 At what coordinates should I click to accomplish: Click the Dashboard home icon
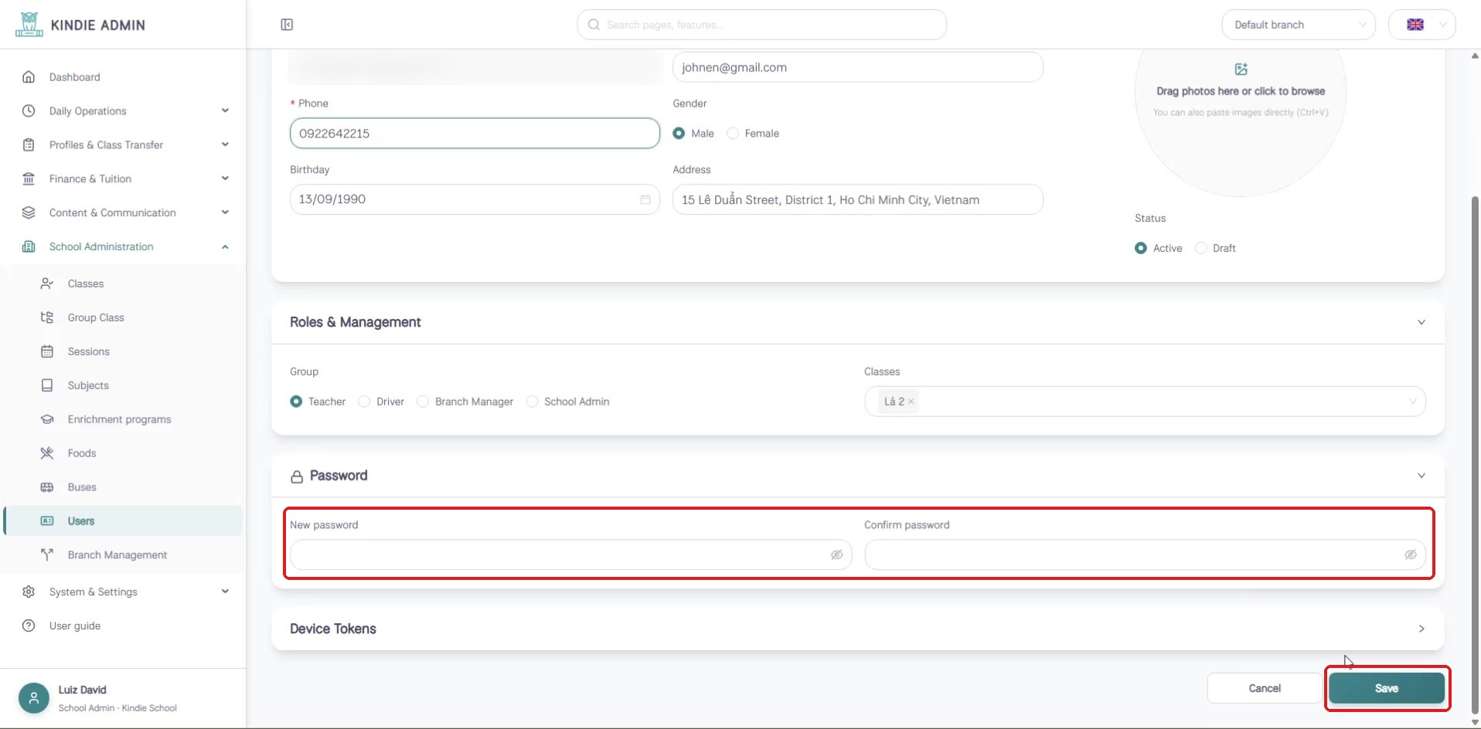29,77
